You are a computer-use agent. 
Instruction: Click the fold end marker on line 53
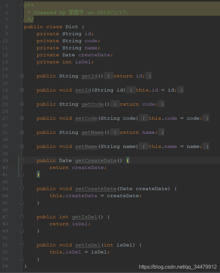point(22,259)
